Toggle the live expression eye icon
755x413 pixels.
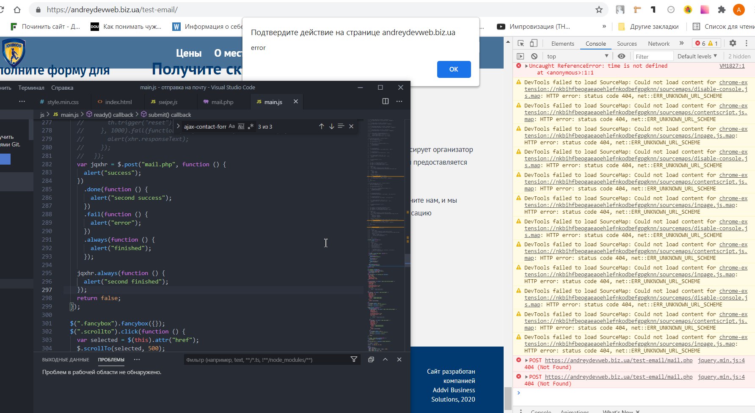[x=621, y=56]
